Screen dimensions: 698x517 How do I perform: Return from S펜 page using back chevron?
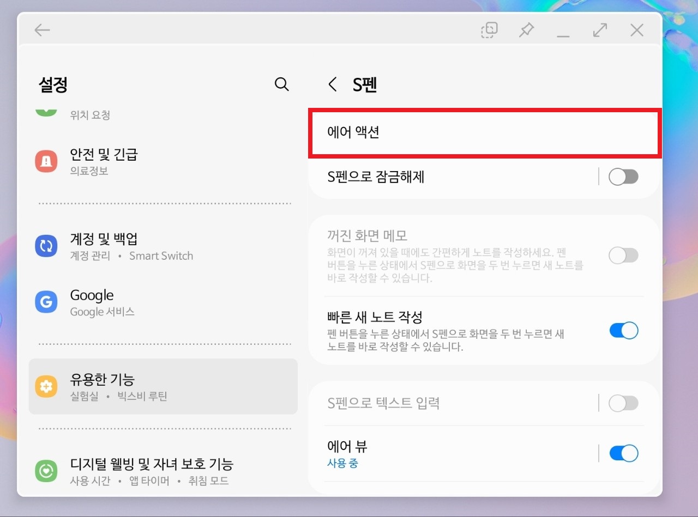point(332,84)
